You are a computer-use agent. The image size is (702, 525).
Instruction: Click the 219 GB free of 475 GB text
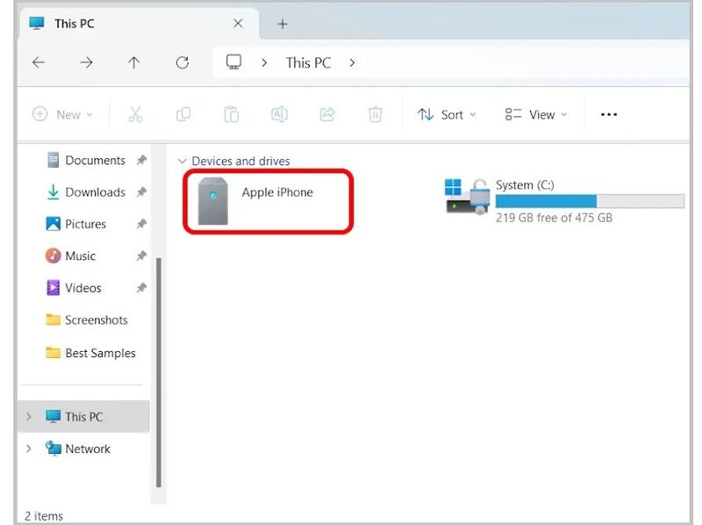coord(554,218)
